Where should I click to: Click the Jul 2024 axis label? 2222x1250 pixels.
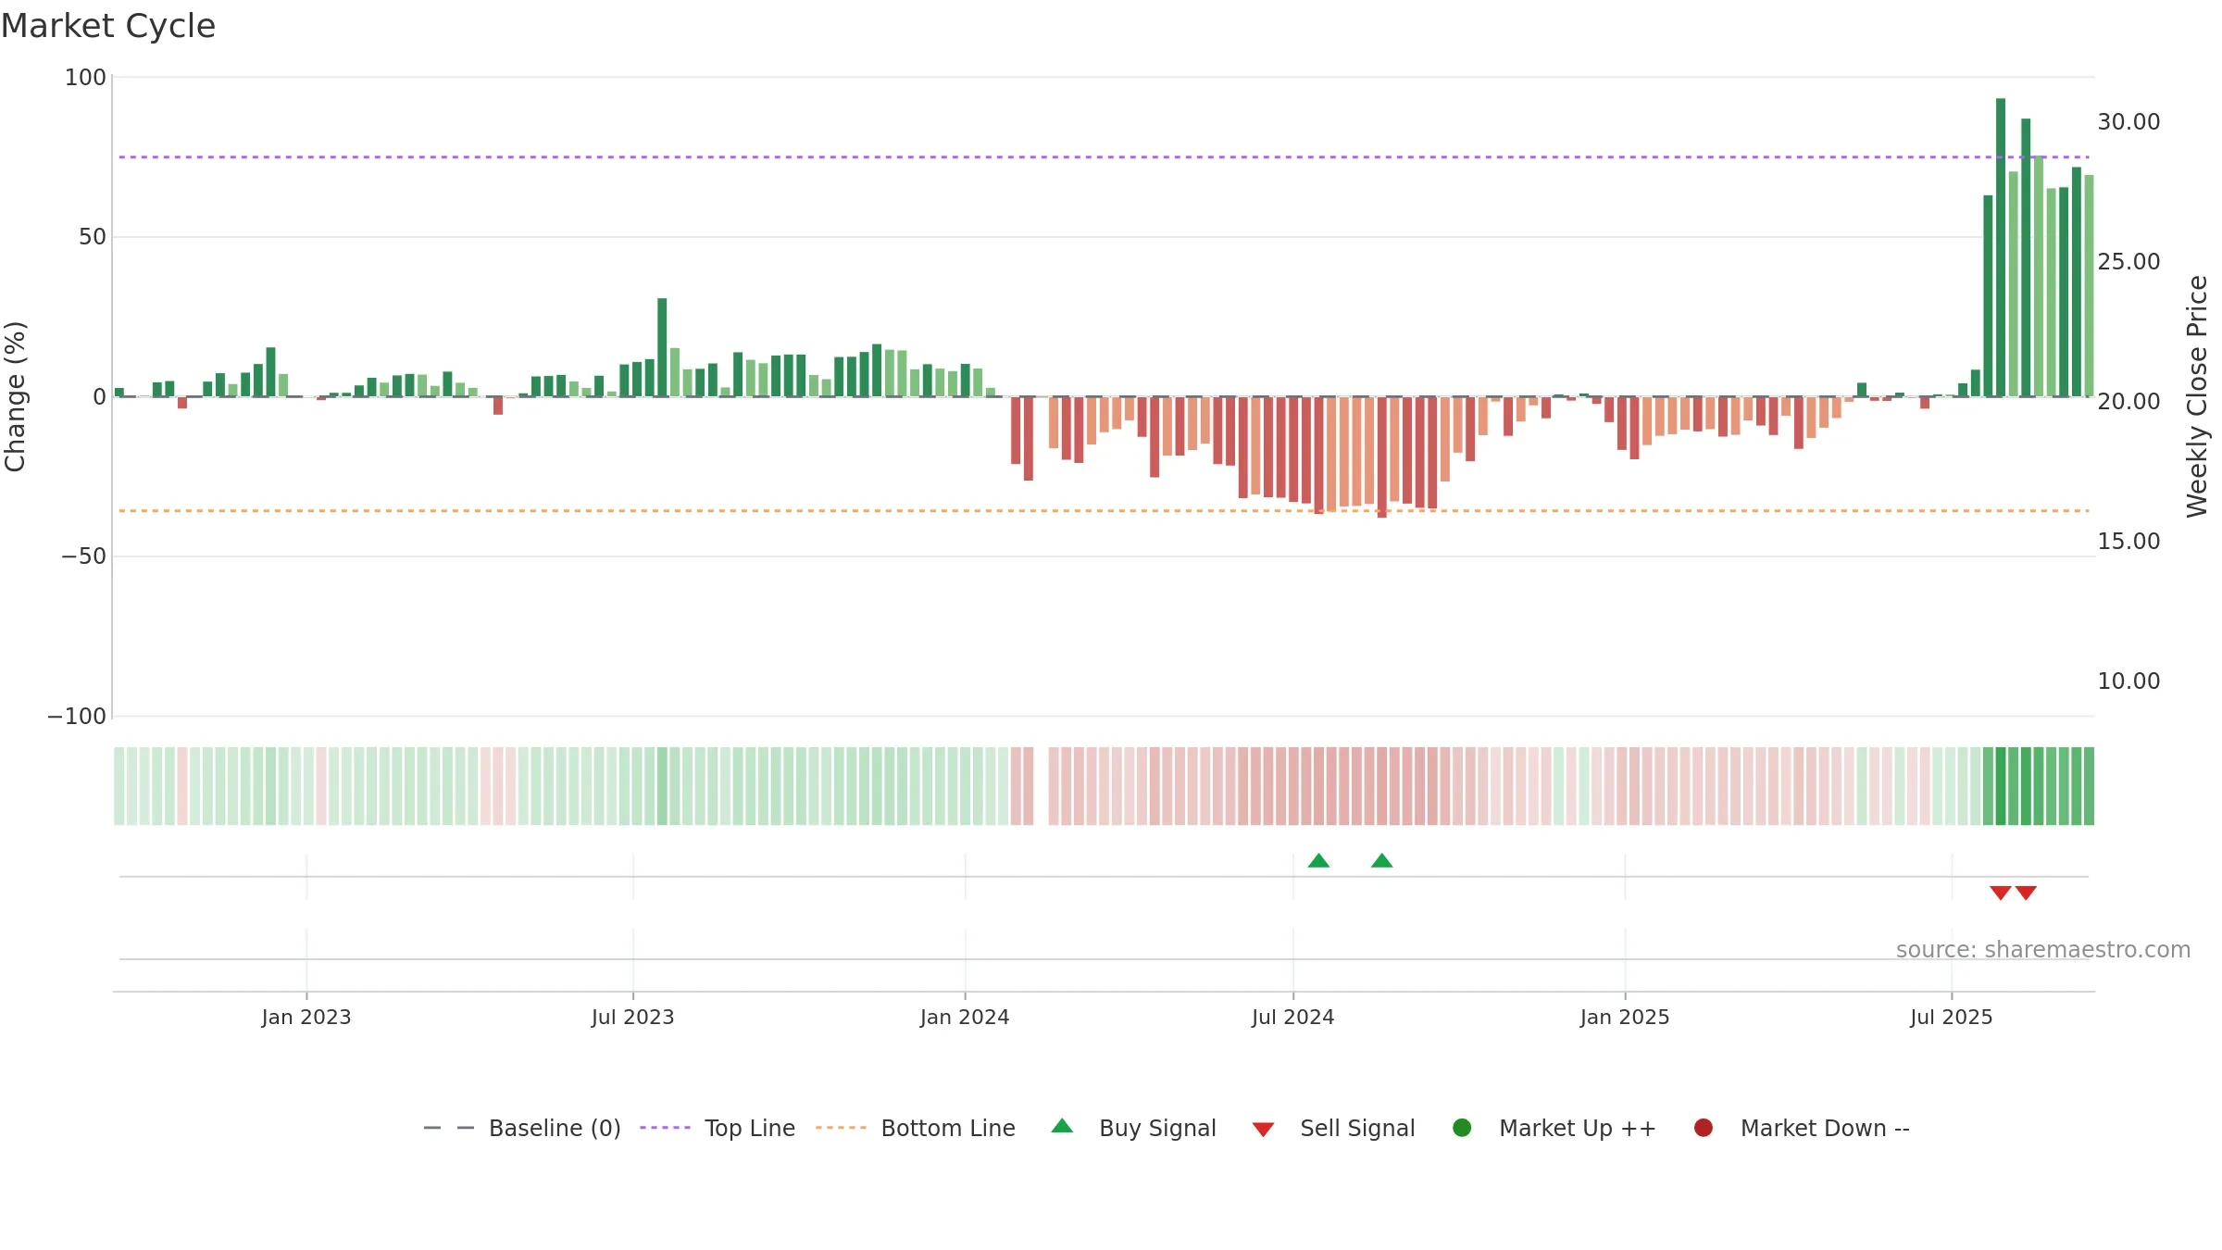1293,1018
